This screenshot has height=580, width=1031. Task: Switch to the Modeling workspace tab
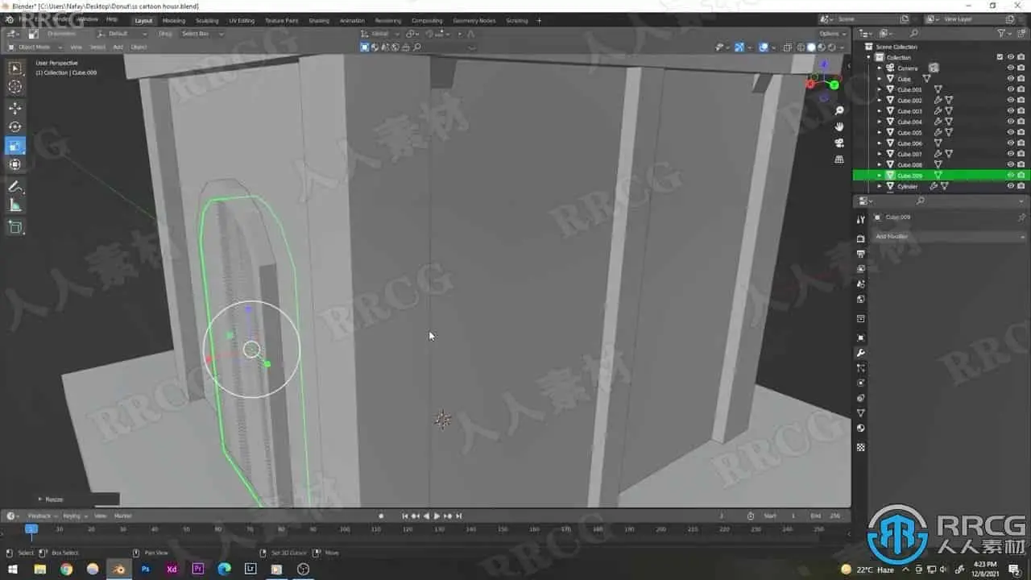tap(173, 20)
